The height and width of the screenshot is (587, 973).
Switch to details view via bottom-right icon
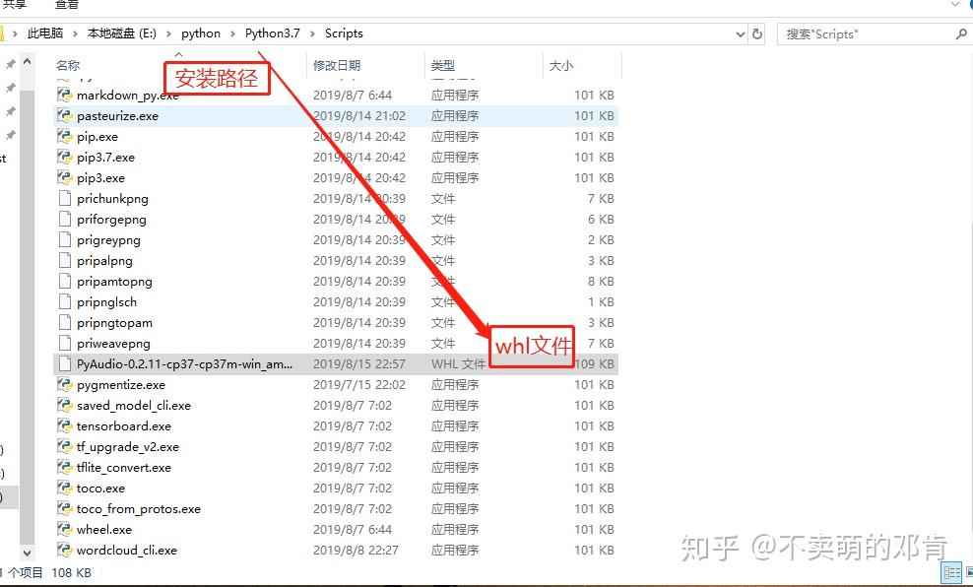click(x=950, y=571)
